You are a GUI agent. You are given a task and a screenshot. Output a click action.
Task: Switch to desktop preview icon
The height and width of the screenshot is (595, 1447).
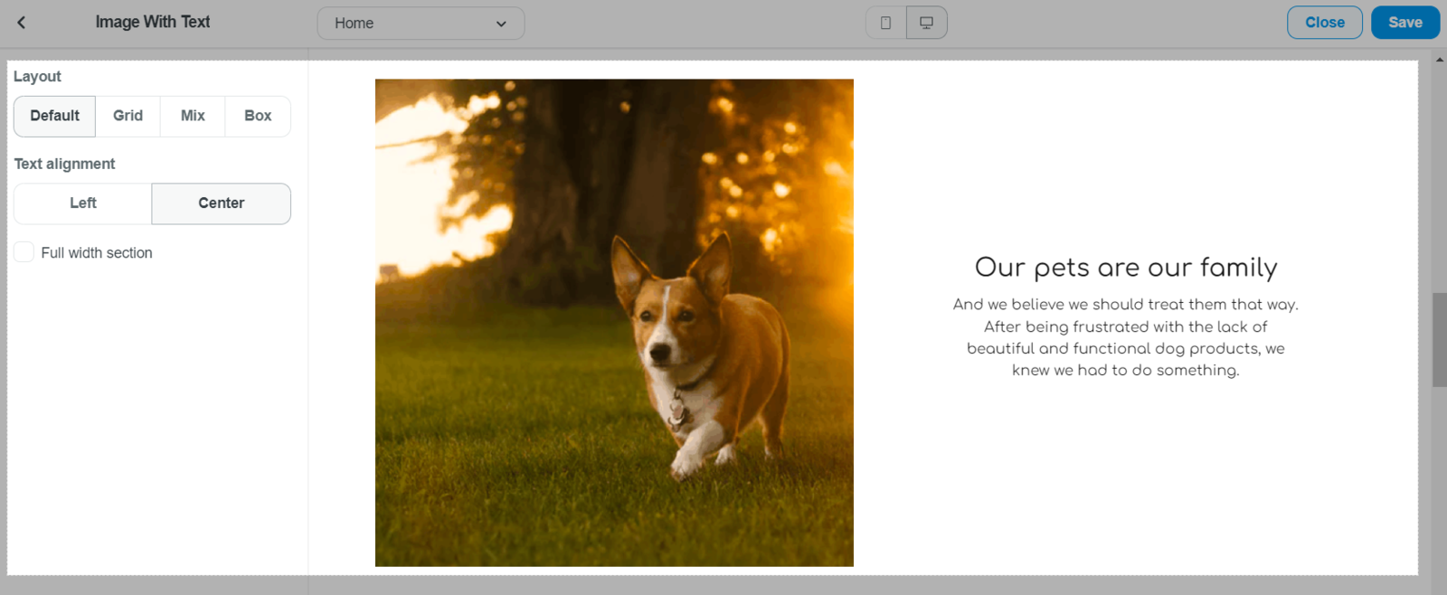[x=927, y=23]
